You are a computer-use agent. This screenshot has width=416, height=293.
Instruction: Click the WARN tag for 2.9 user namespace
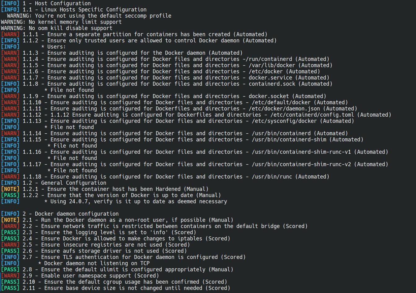pyautogui.click(x=10, y=276)
